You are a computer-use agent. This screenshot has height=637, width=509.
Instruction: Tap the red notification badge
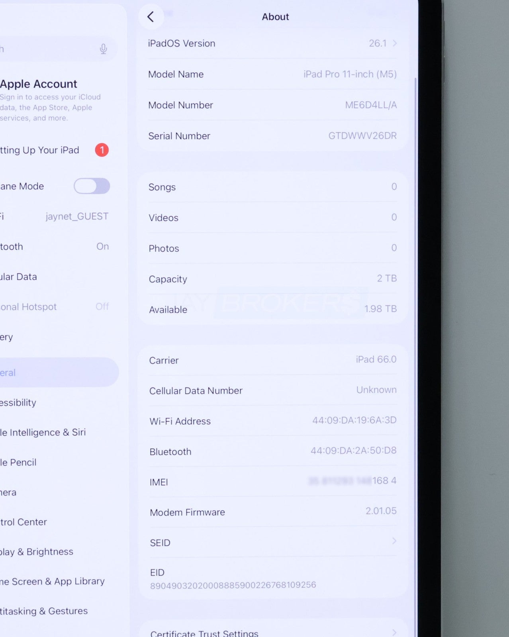pyautogui.click(x=102, y=150)
